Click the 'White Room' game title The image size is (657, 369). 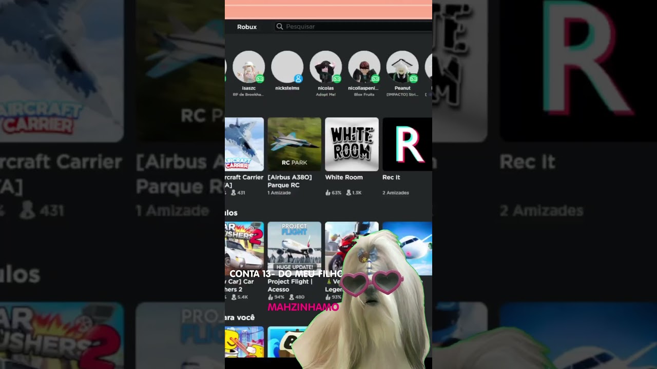(344, 177)
